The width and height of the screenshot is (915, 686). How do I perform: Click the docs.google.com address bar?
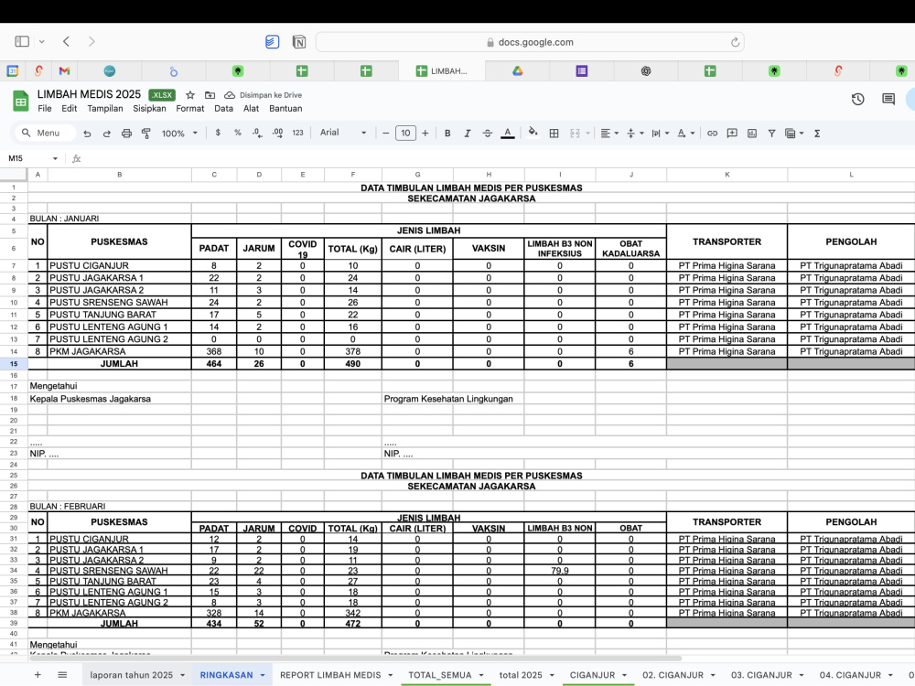coord(530,42)
